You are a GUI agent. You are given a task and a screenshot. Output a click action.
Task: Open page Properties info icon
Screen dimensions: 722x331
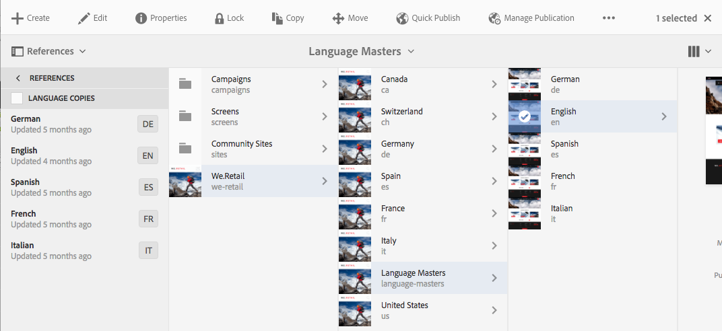point(141,18)
